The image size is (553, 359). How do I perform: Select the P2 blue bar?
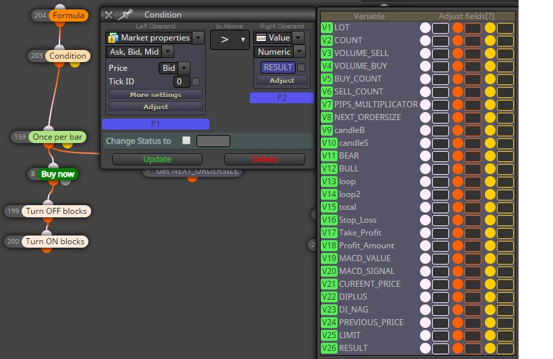pyautogui.click(x=282, y=98)
